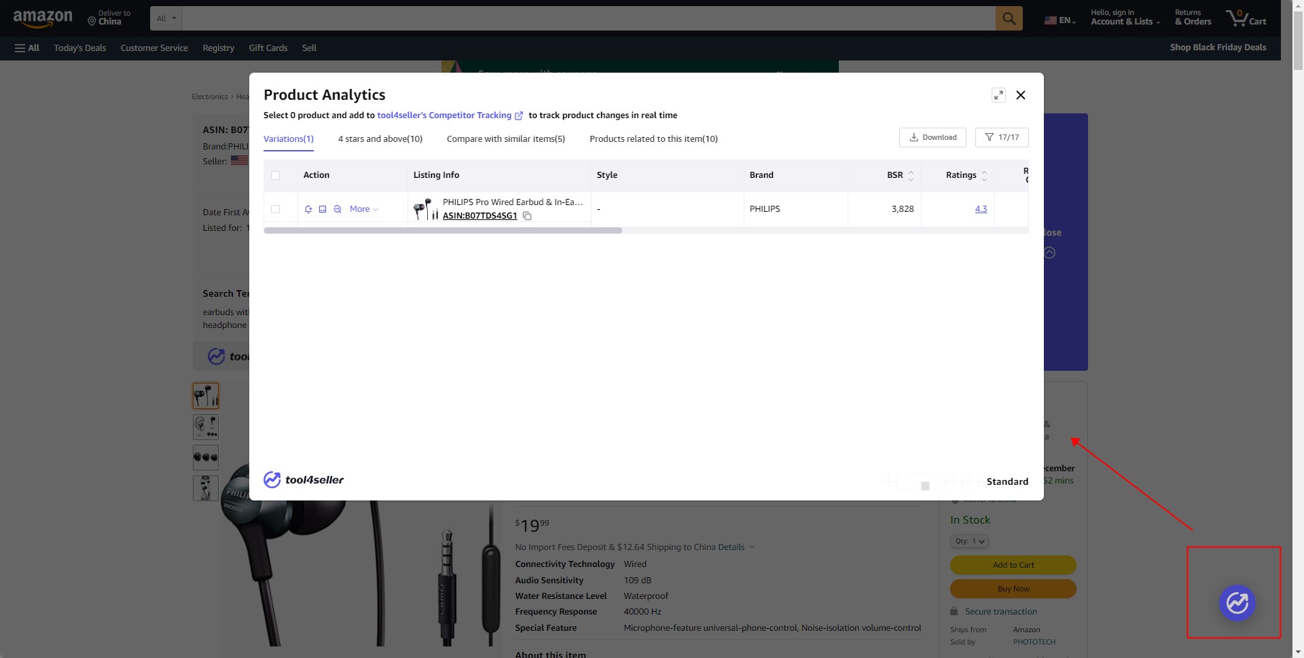This screenshot has height=658, width=1304.
Task: Click the Add to Cart button
Action: pos(1013,565)
